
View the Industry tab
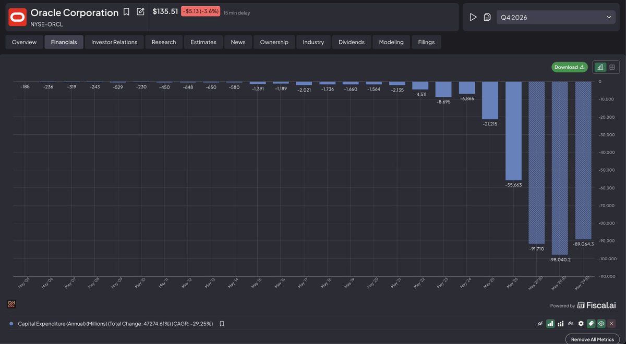point(314,42)
